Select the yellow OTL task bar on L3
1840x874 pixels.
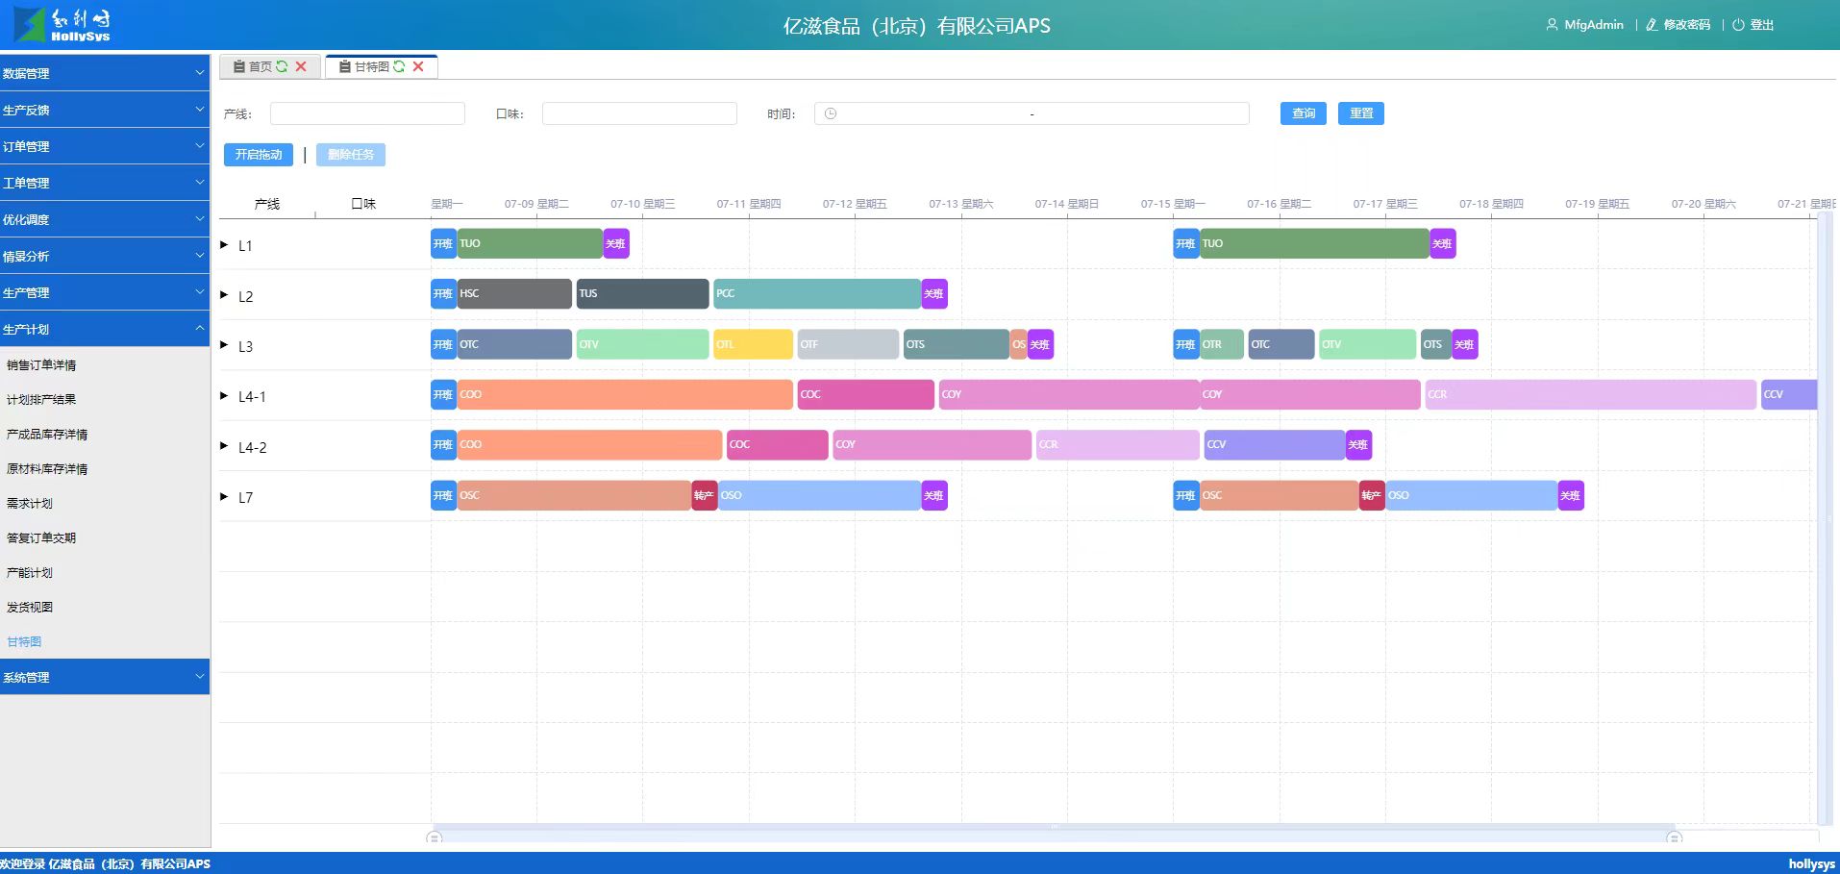(753, 344)
